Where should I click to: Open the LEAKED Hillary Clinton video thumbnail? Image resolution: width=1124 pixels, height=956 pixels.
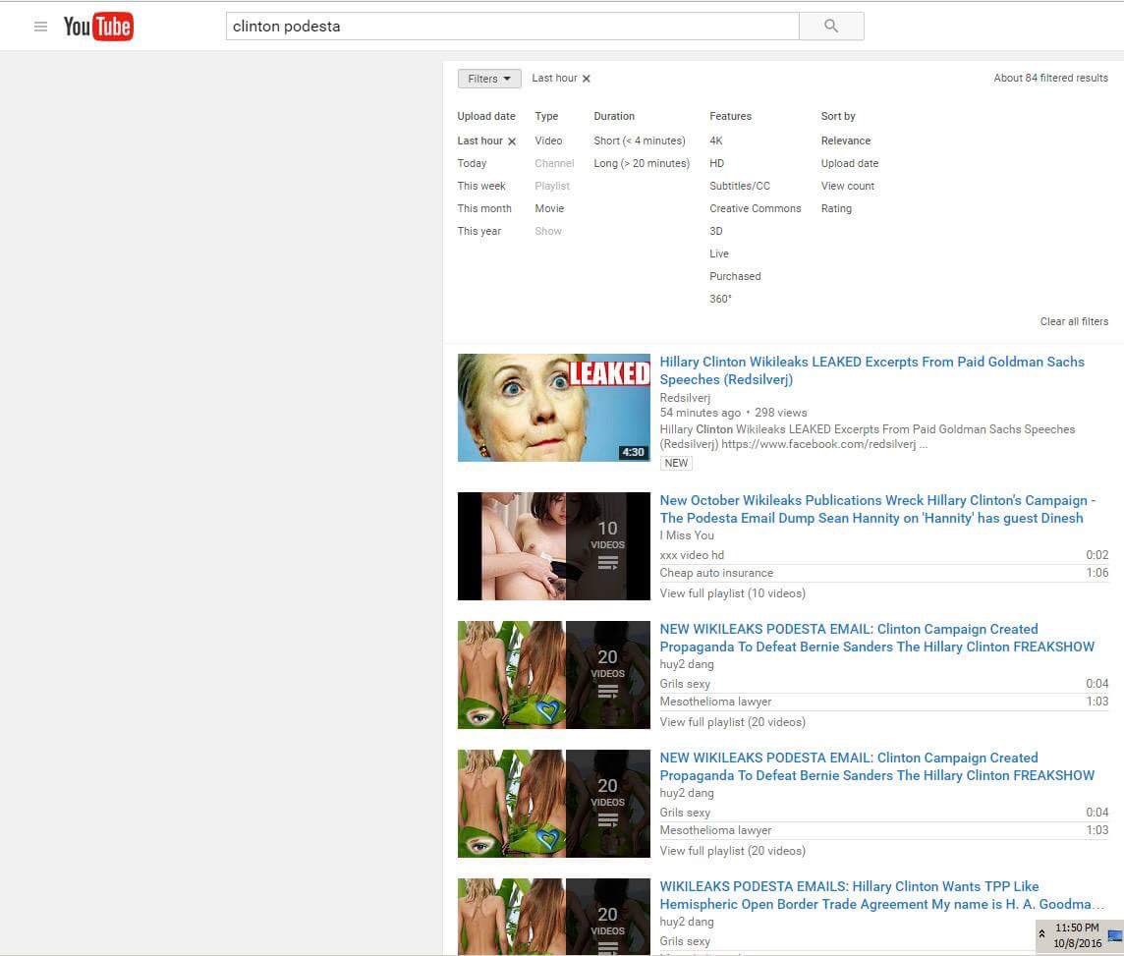click(554, 408)
